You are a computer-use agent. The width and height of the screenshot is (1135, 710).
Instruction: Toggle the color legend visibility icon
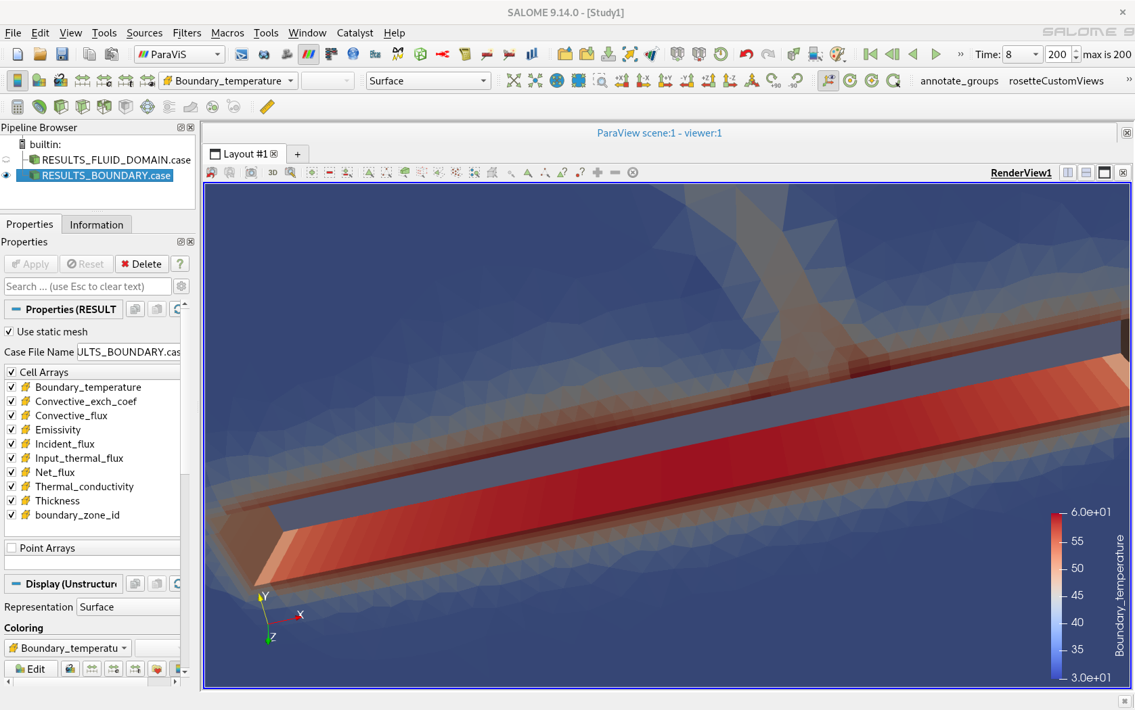click(17, 81)
